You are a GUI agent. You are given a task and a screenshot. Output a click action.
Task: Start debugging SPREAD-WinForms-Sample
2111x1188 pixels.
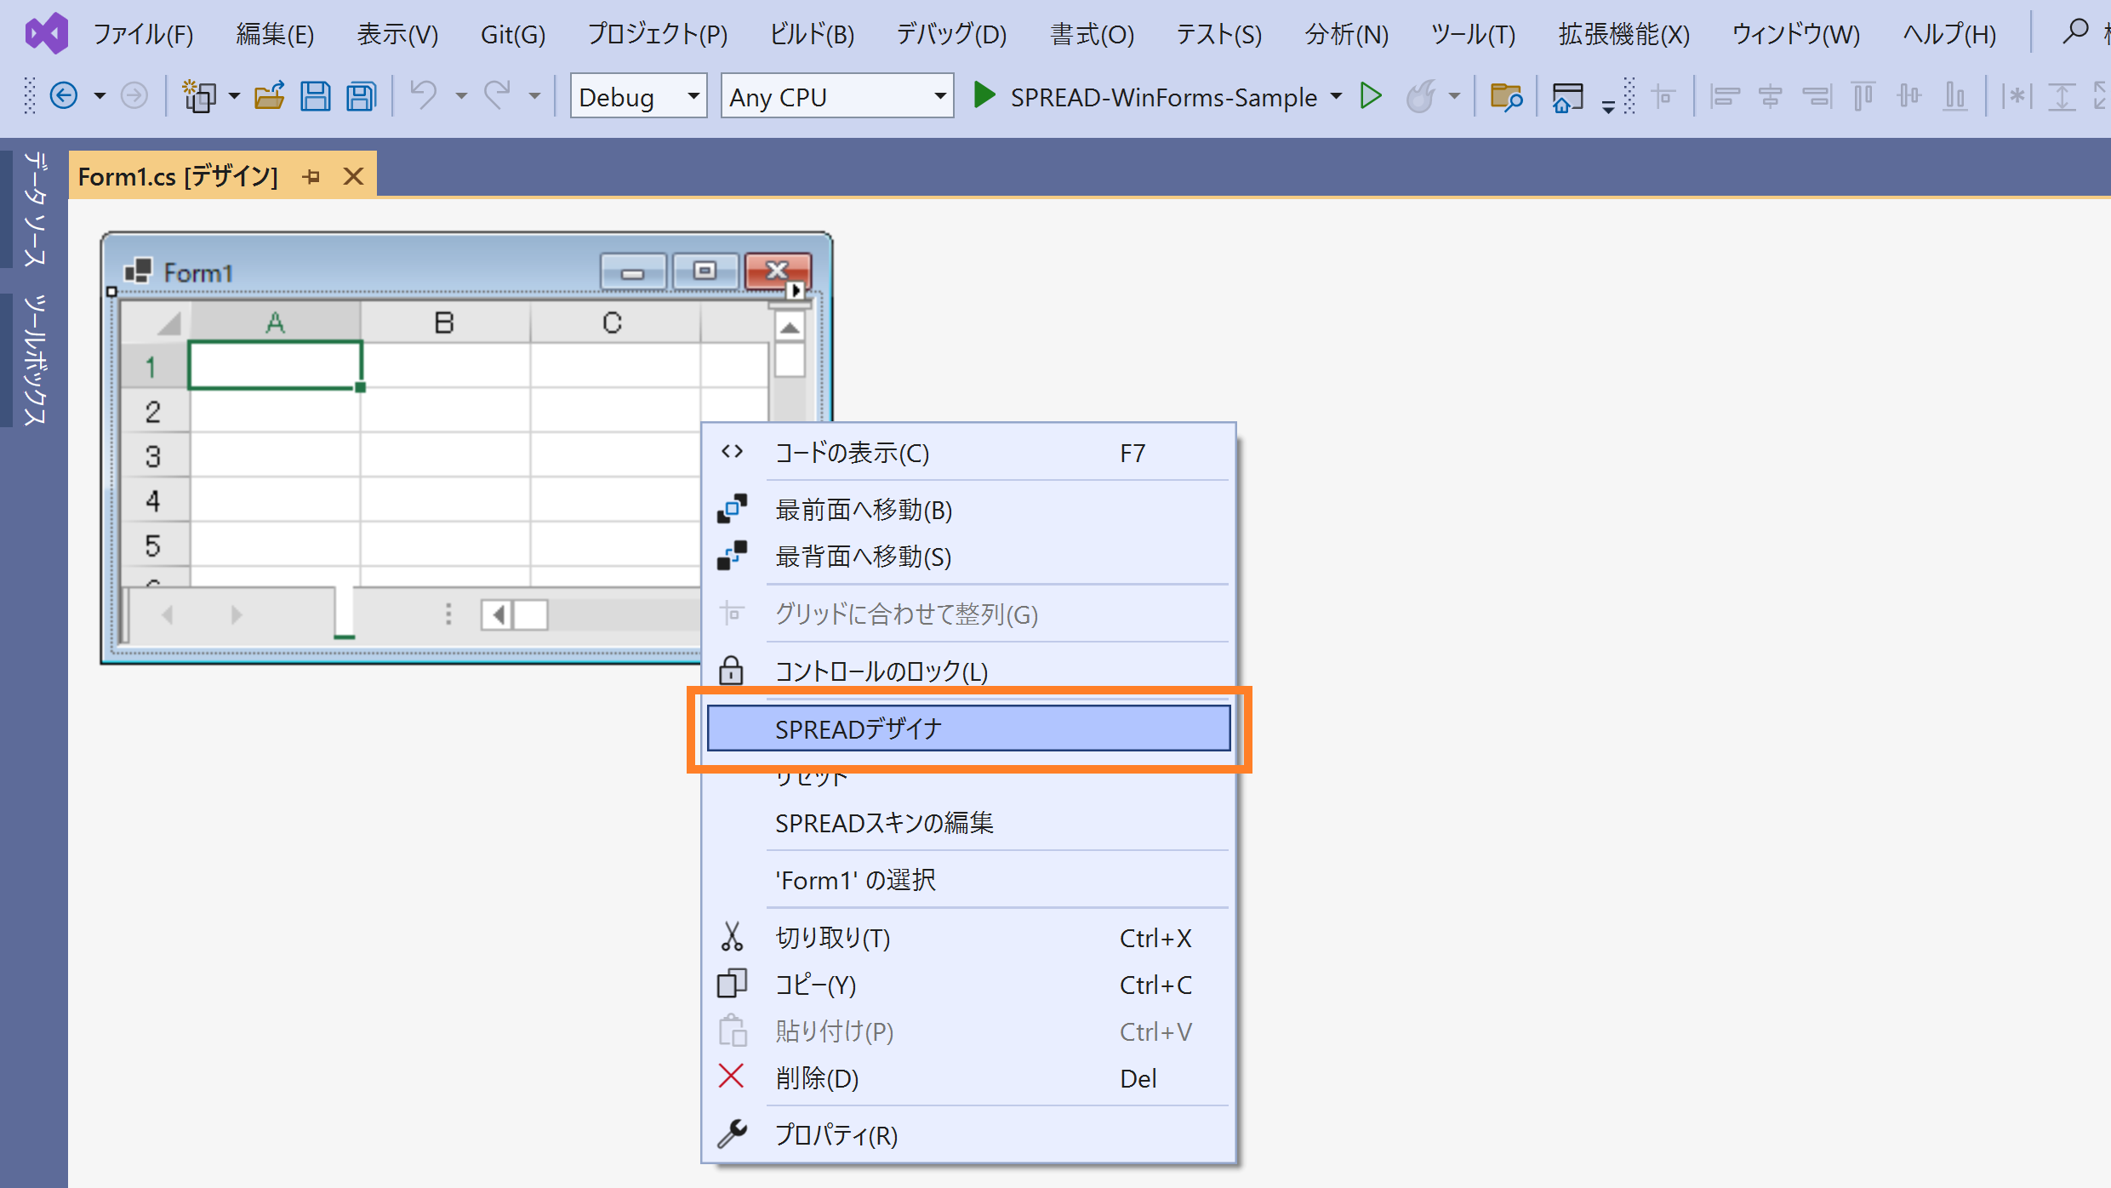(1144, 96)
